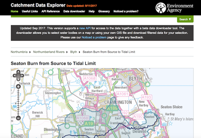The height and width of the screenshot is (138, 201).
Task: Navigate to Northumbria breadcrumb
Action: 19,52
